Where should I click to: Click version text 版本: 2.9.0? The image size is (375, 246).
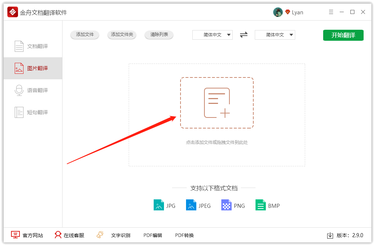click(x=350, y=235)
